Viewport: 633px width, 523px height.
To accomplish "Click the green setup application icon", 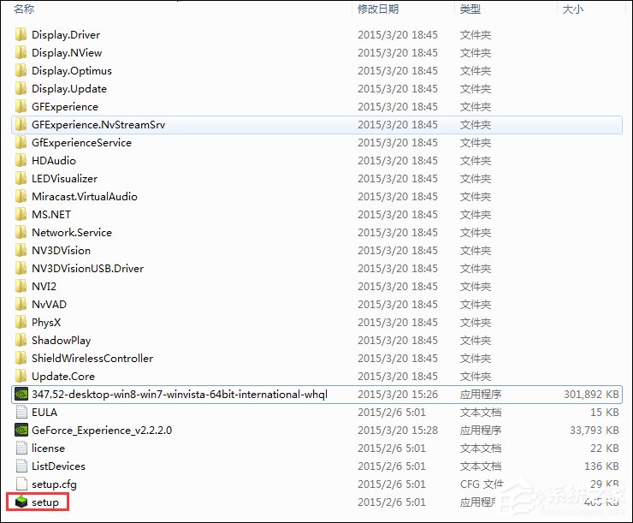I will click(x=21, y=502).
